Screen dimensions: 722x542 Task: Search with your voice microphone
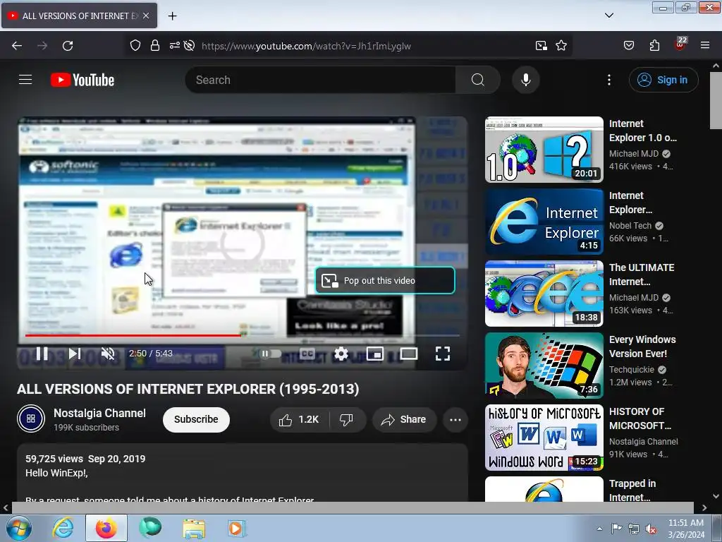[525, 80]
